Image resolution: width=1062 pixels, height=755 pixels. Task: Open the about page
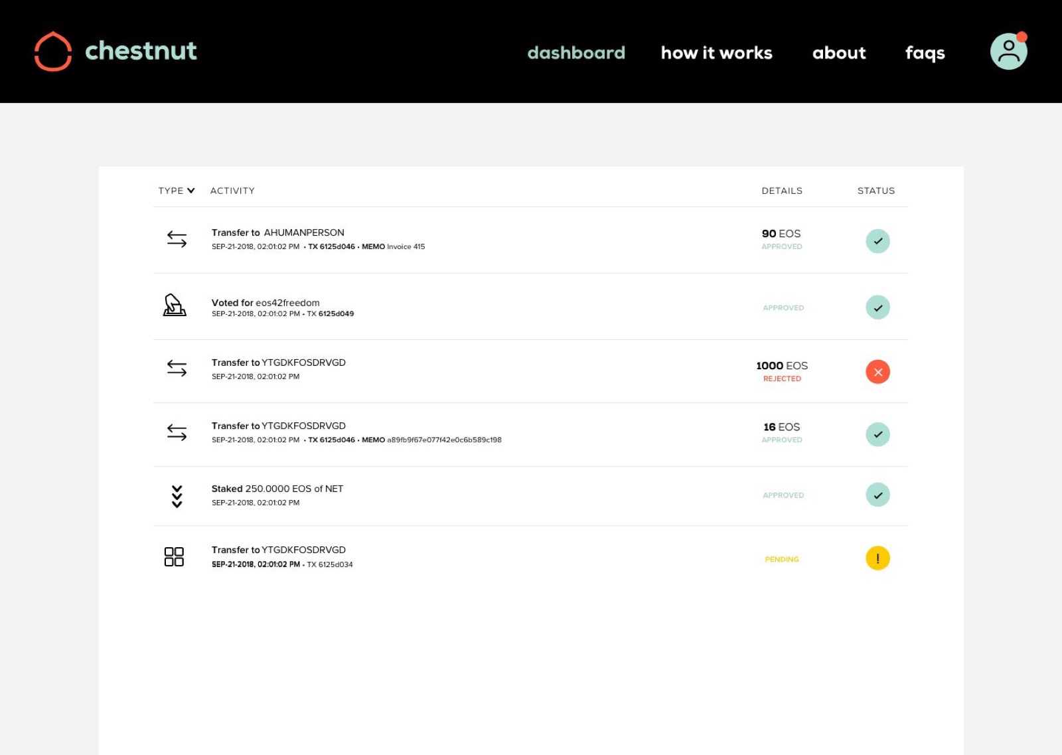click(x=839, y=52)
